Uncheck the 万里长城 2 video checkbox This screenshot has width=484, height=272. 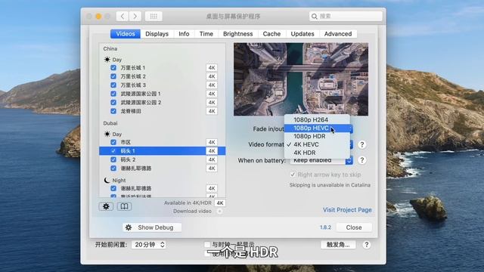[113, 76]
